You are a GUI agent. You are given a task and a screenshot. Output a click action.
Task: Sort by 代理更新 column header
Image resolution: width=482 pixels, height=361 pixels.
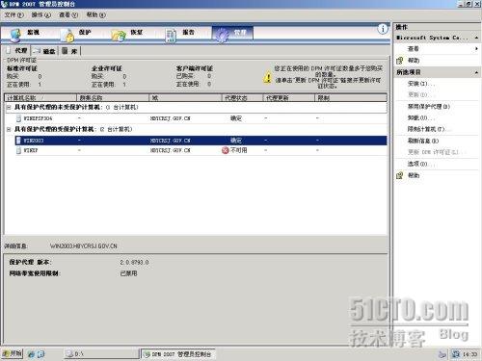pyautogui.click(x=288, y=97)
